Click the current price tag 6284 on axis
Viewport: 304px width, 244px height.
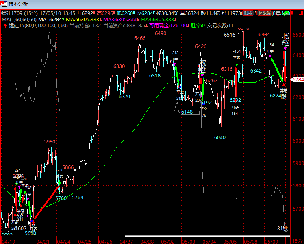point(297,80)
